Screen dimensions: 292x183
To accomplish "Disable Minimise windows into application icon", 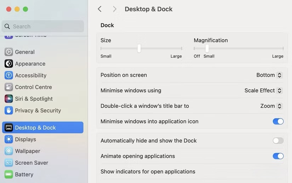I will click(x=278, y=121).
